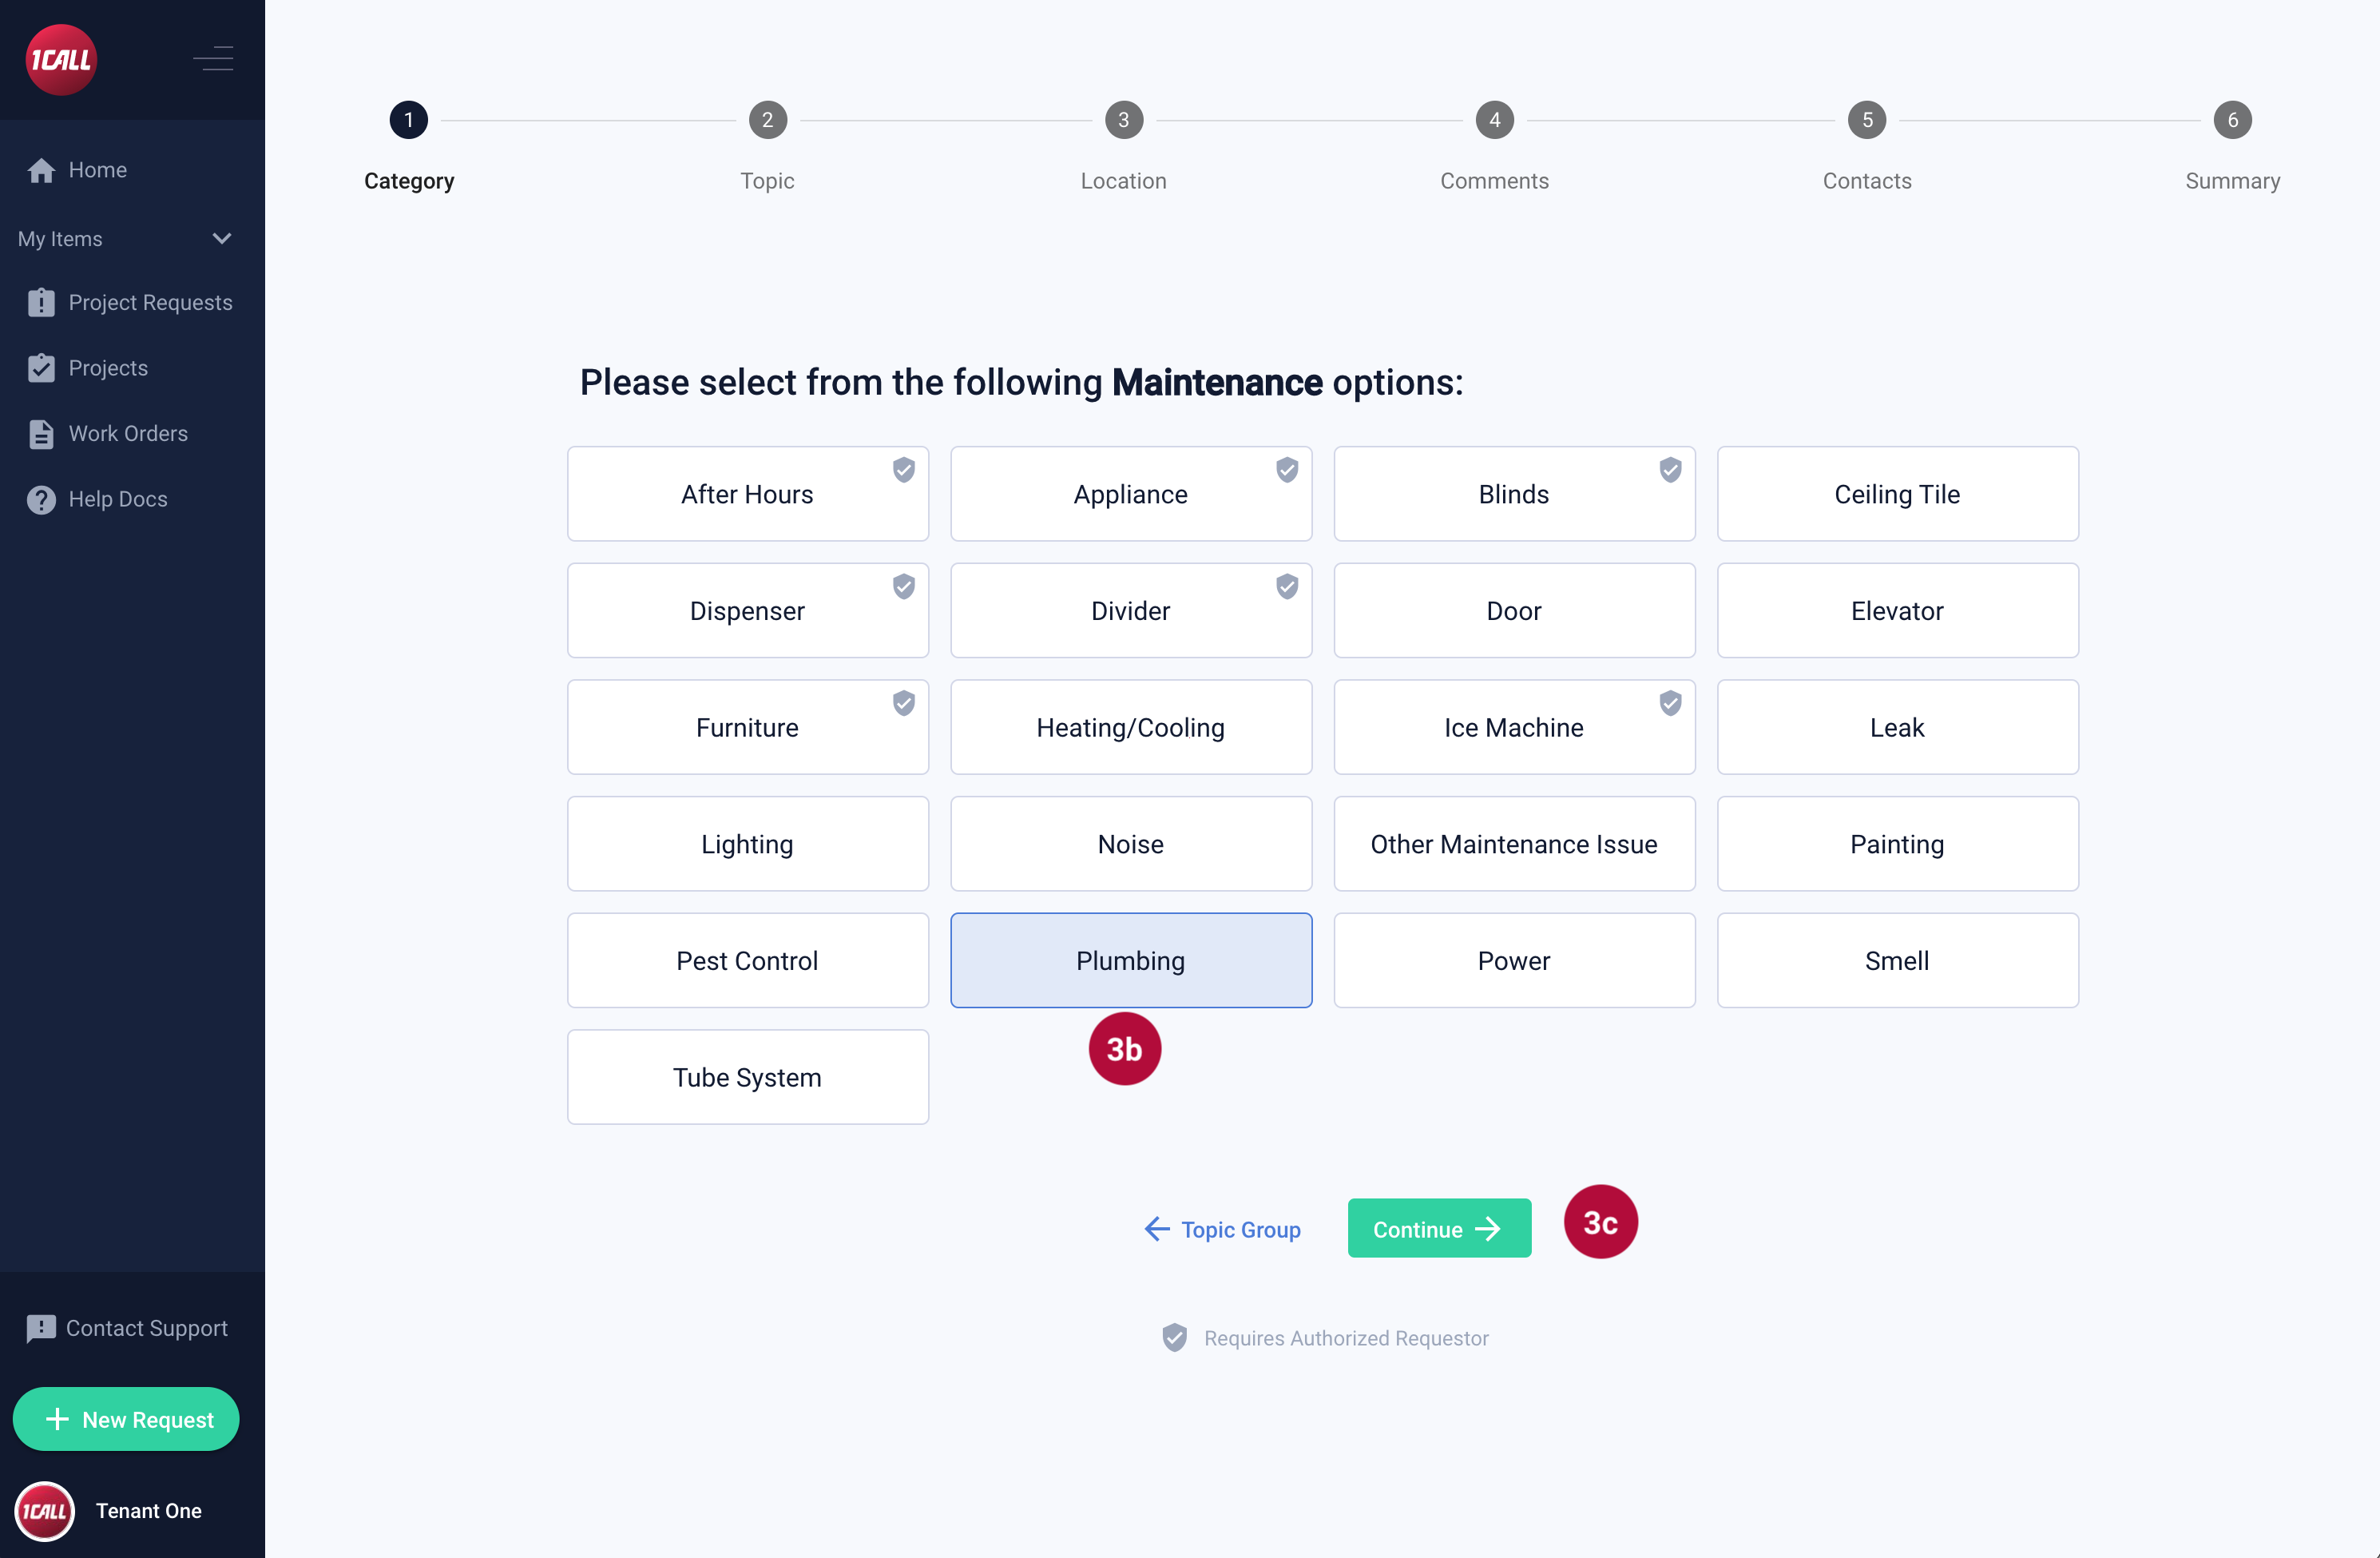Click the Home house icon
The image size is (2380, 1558).
tap(41, 170)
